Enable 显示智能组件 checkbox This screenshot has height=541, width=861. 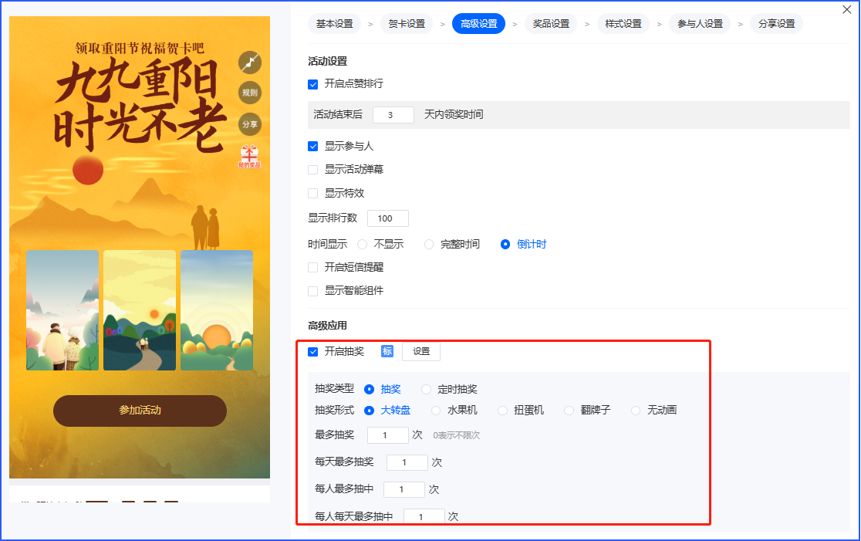[313, 291]
